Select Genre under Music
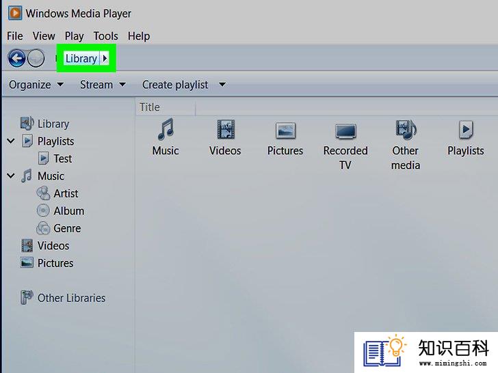The width and height of the screenshot is (498, 373). pos(67,228)
